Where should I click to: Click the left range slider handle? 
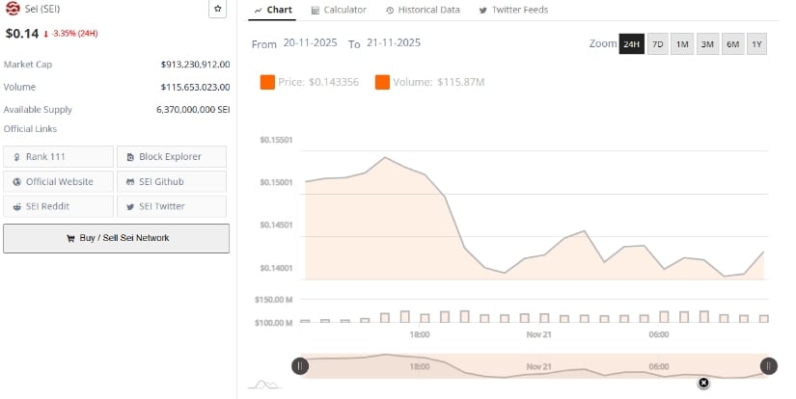click(301, 365)
